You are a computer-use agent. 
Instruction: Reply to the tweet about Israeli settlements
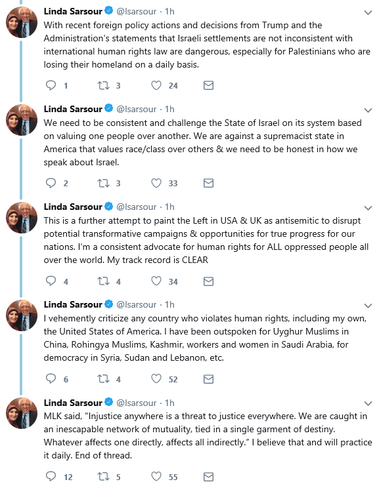(x=51, y=85)
